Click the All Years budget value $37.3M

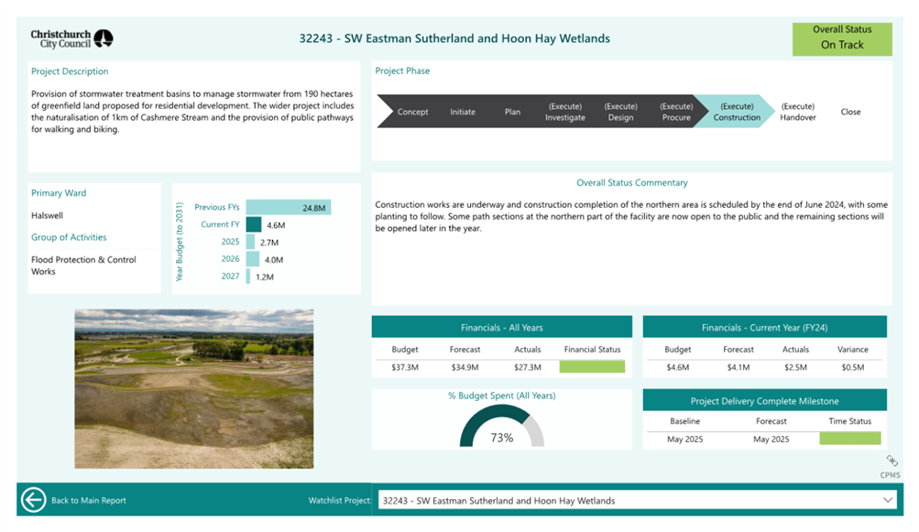(x=405, y=367)
